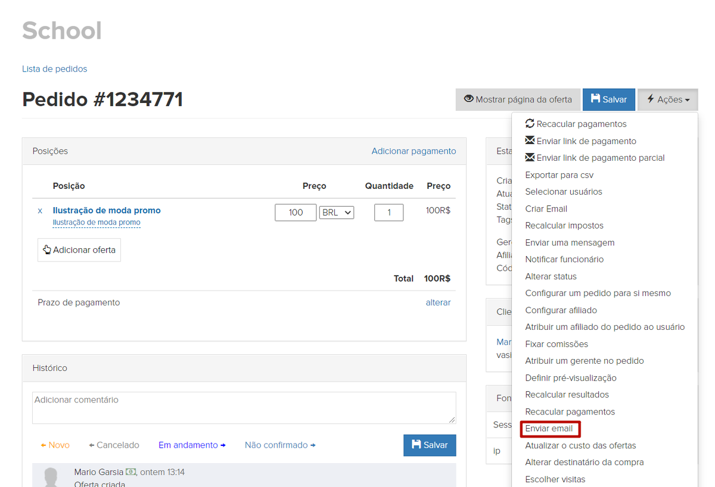Image resolution: width=715 pixels, height=487 pixels.
Task: Click the x icon to remove position
Action: 40,211
